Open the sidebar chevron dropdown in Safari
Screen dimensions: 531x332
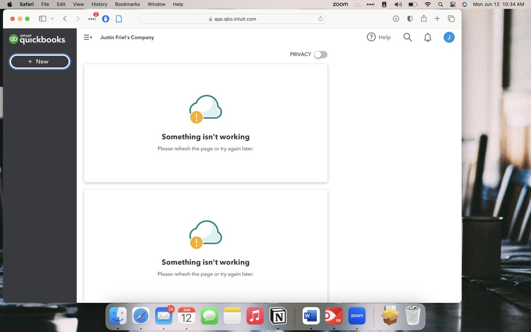[52, 19]
